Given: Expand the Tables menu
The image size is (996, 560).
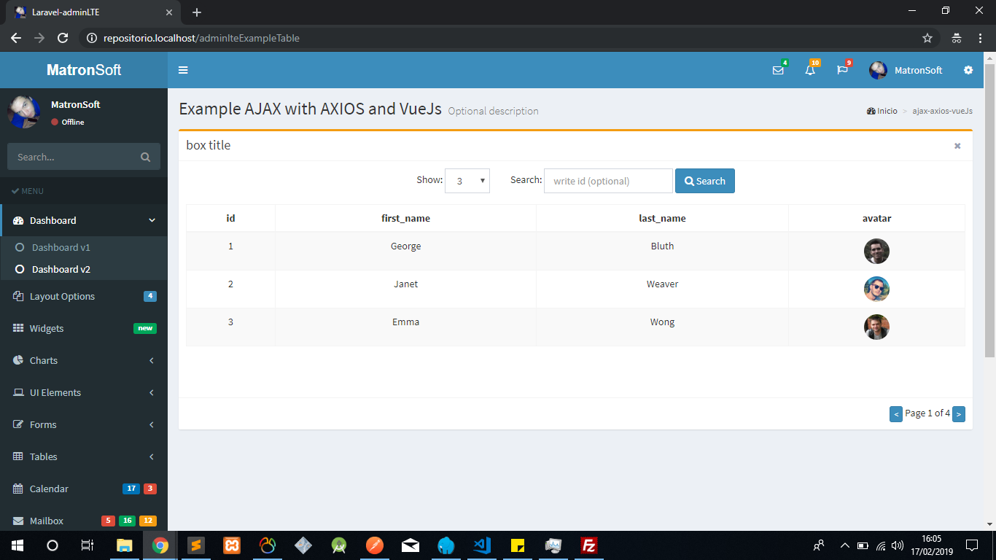Looking at the screenshot, I should click(84, 456).
